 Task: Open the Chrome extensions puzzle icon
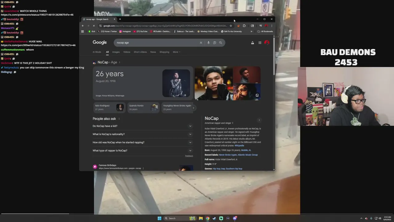point(244,26)
